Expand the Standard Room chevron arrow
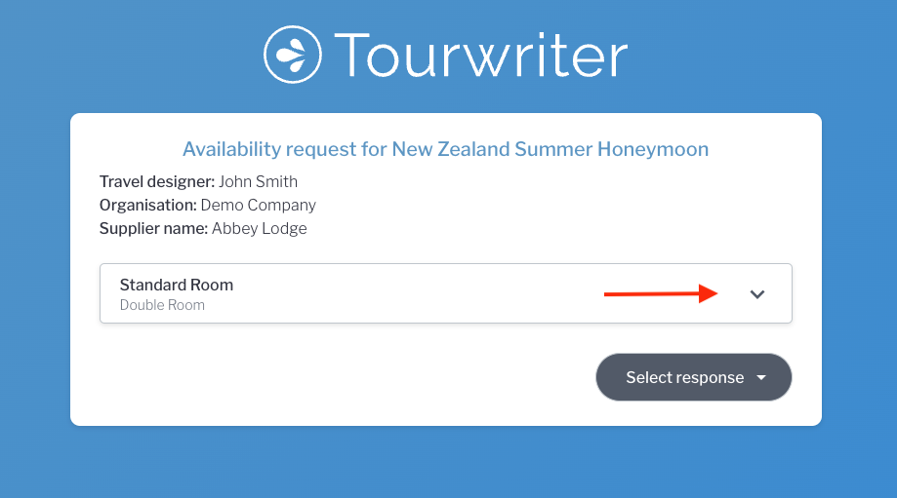Viewport: 897px width, 498px height. 757,294
